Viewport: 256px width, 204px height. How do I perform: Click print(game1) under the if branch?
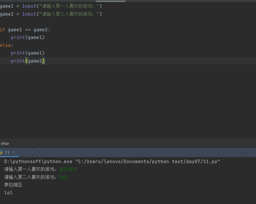pos(28,37)
